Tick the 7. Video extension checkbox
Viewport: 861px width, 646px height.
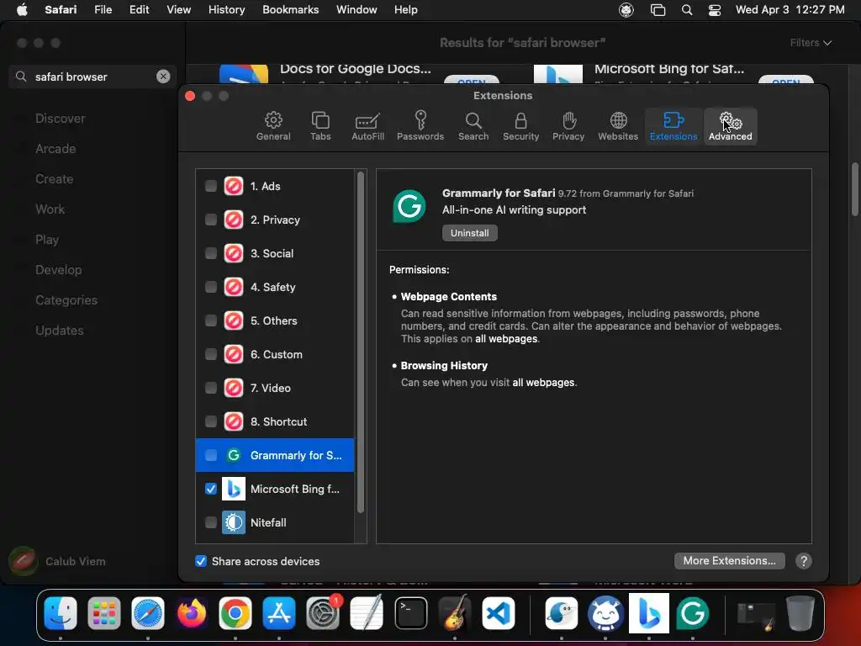pos(211,388)
